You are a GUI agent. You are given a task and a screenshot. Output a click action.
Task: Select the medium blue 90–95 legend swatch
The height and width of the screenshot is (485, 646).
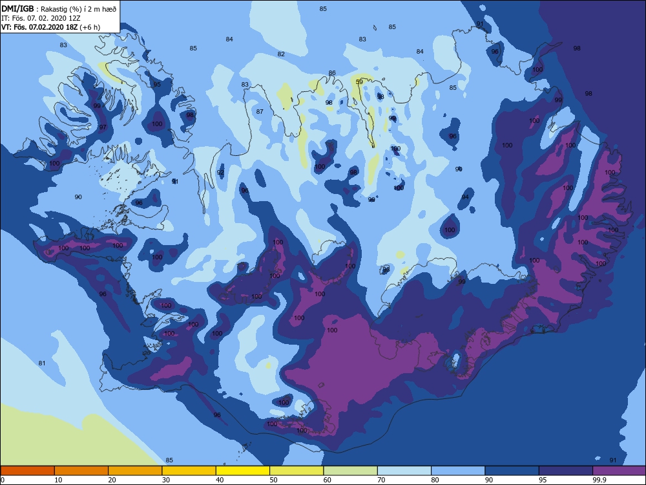[512, 471]
